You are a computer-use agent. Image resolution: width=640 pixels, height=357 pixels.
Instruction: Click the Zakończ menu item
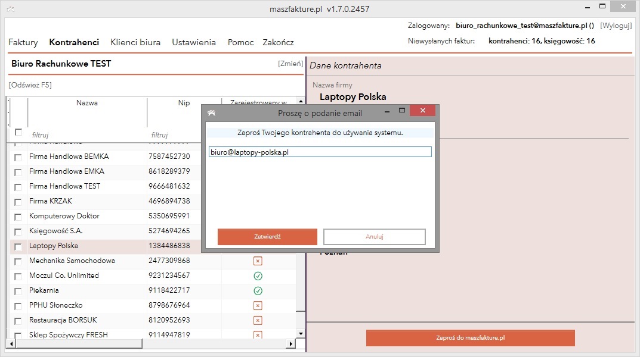pyautogui.click(x=278, y=42)
